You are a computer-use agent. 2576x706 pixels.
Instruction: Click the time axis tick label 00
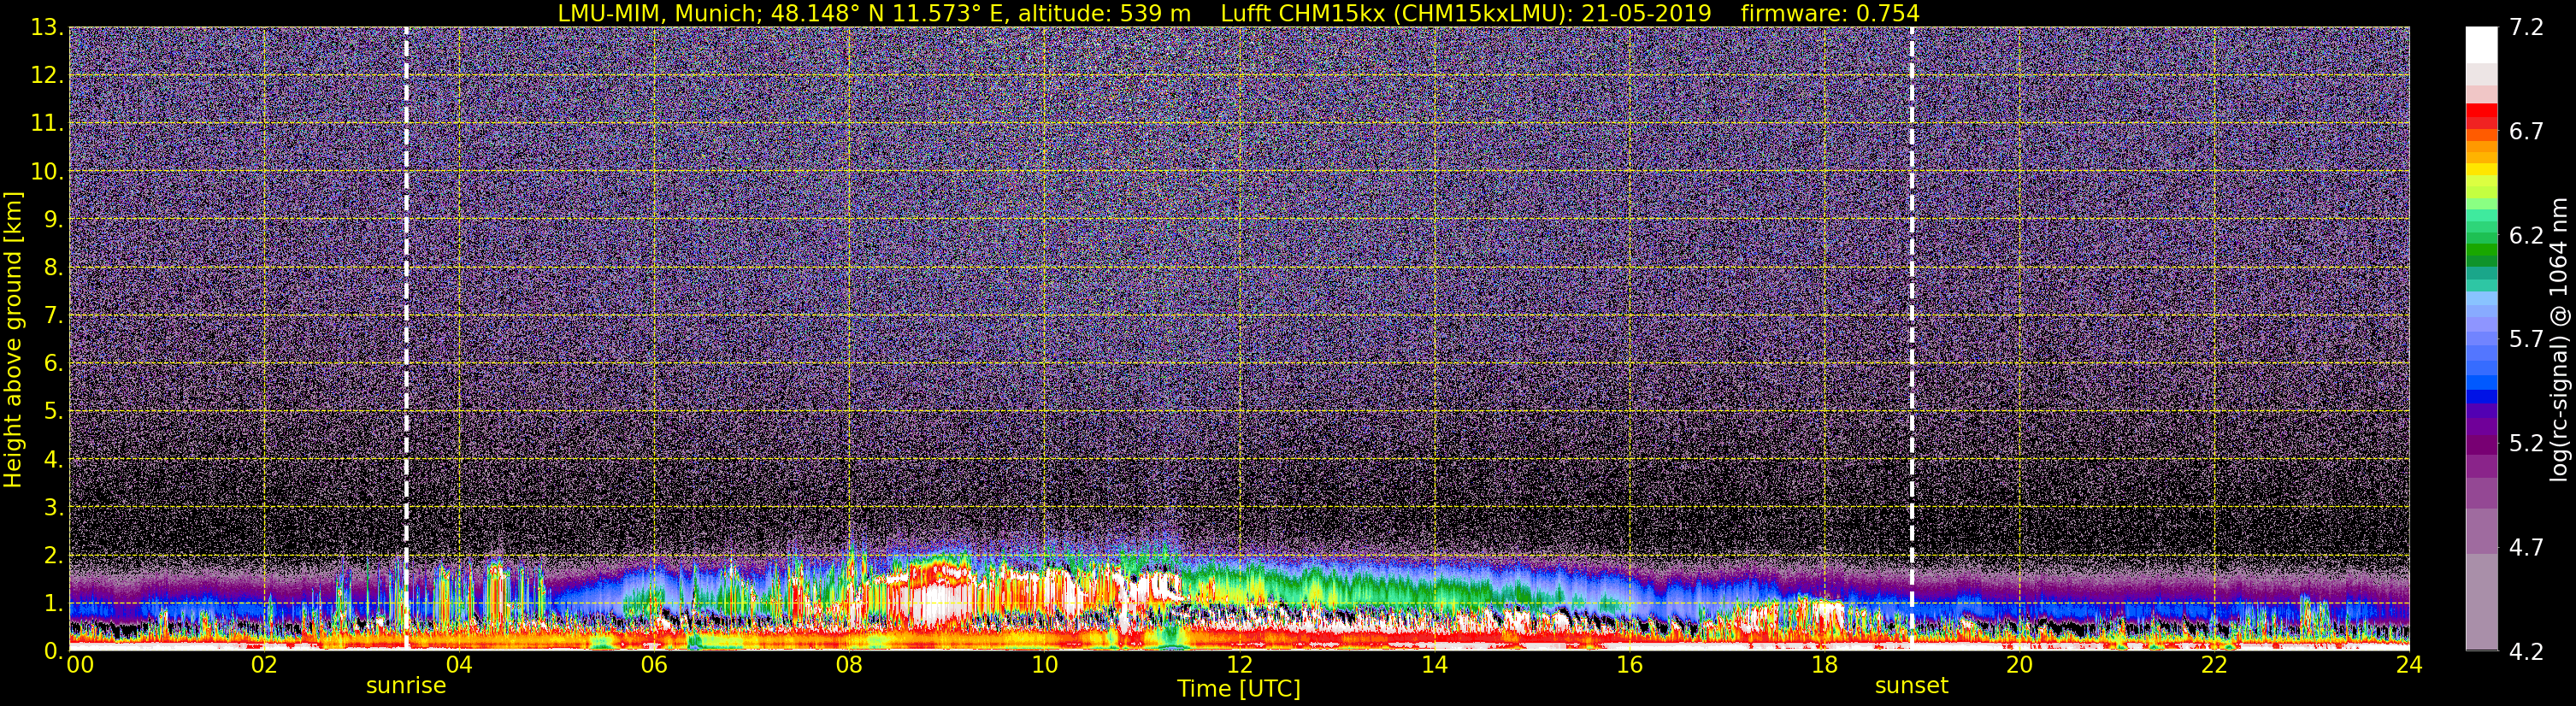(80, 665)
